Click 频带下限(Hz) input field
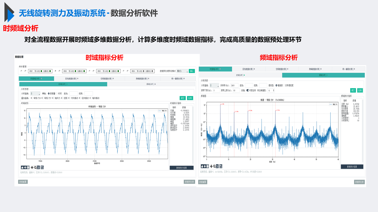The image size is (378, 212). [217, 90]
